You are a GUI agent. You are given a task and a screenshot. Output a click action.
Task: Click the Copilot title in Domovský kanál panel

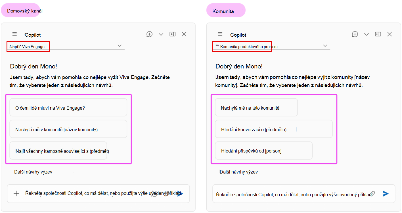(33, 35)
